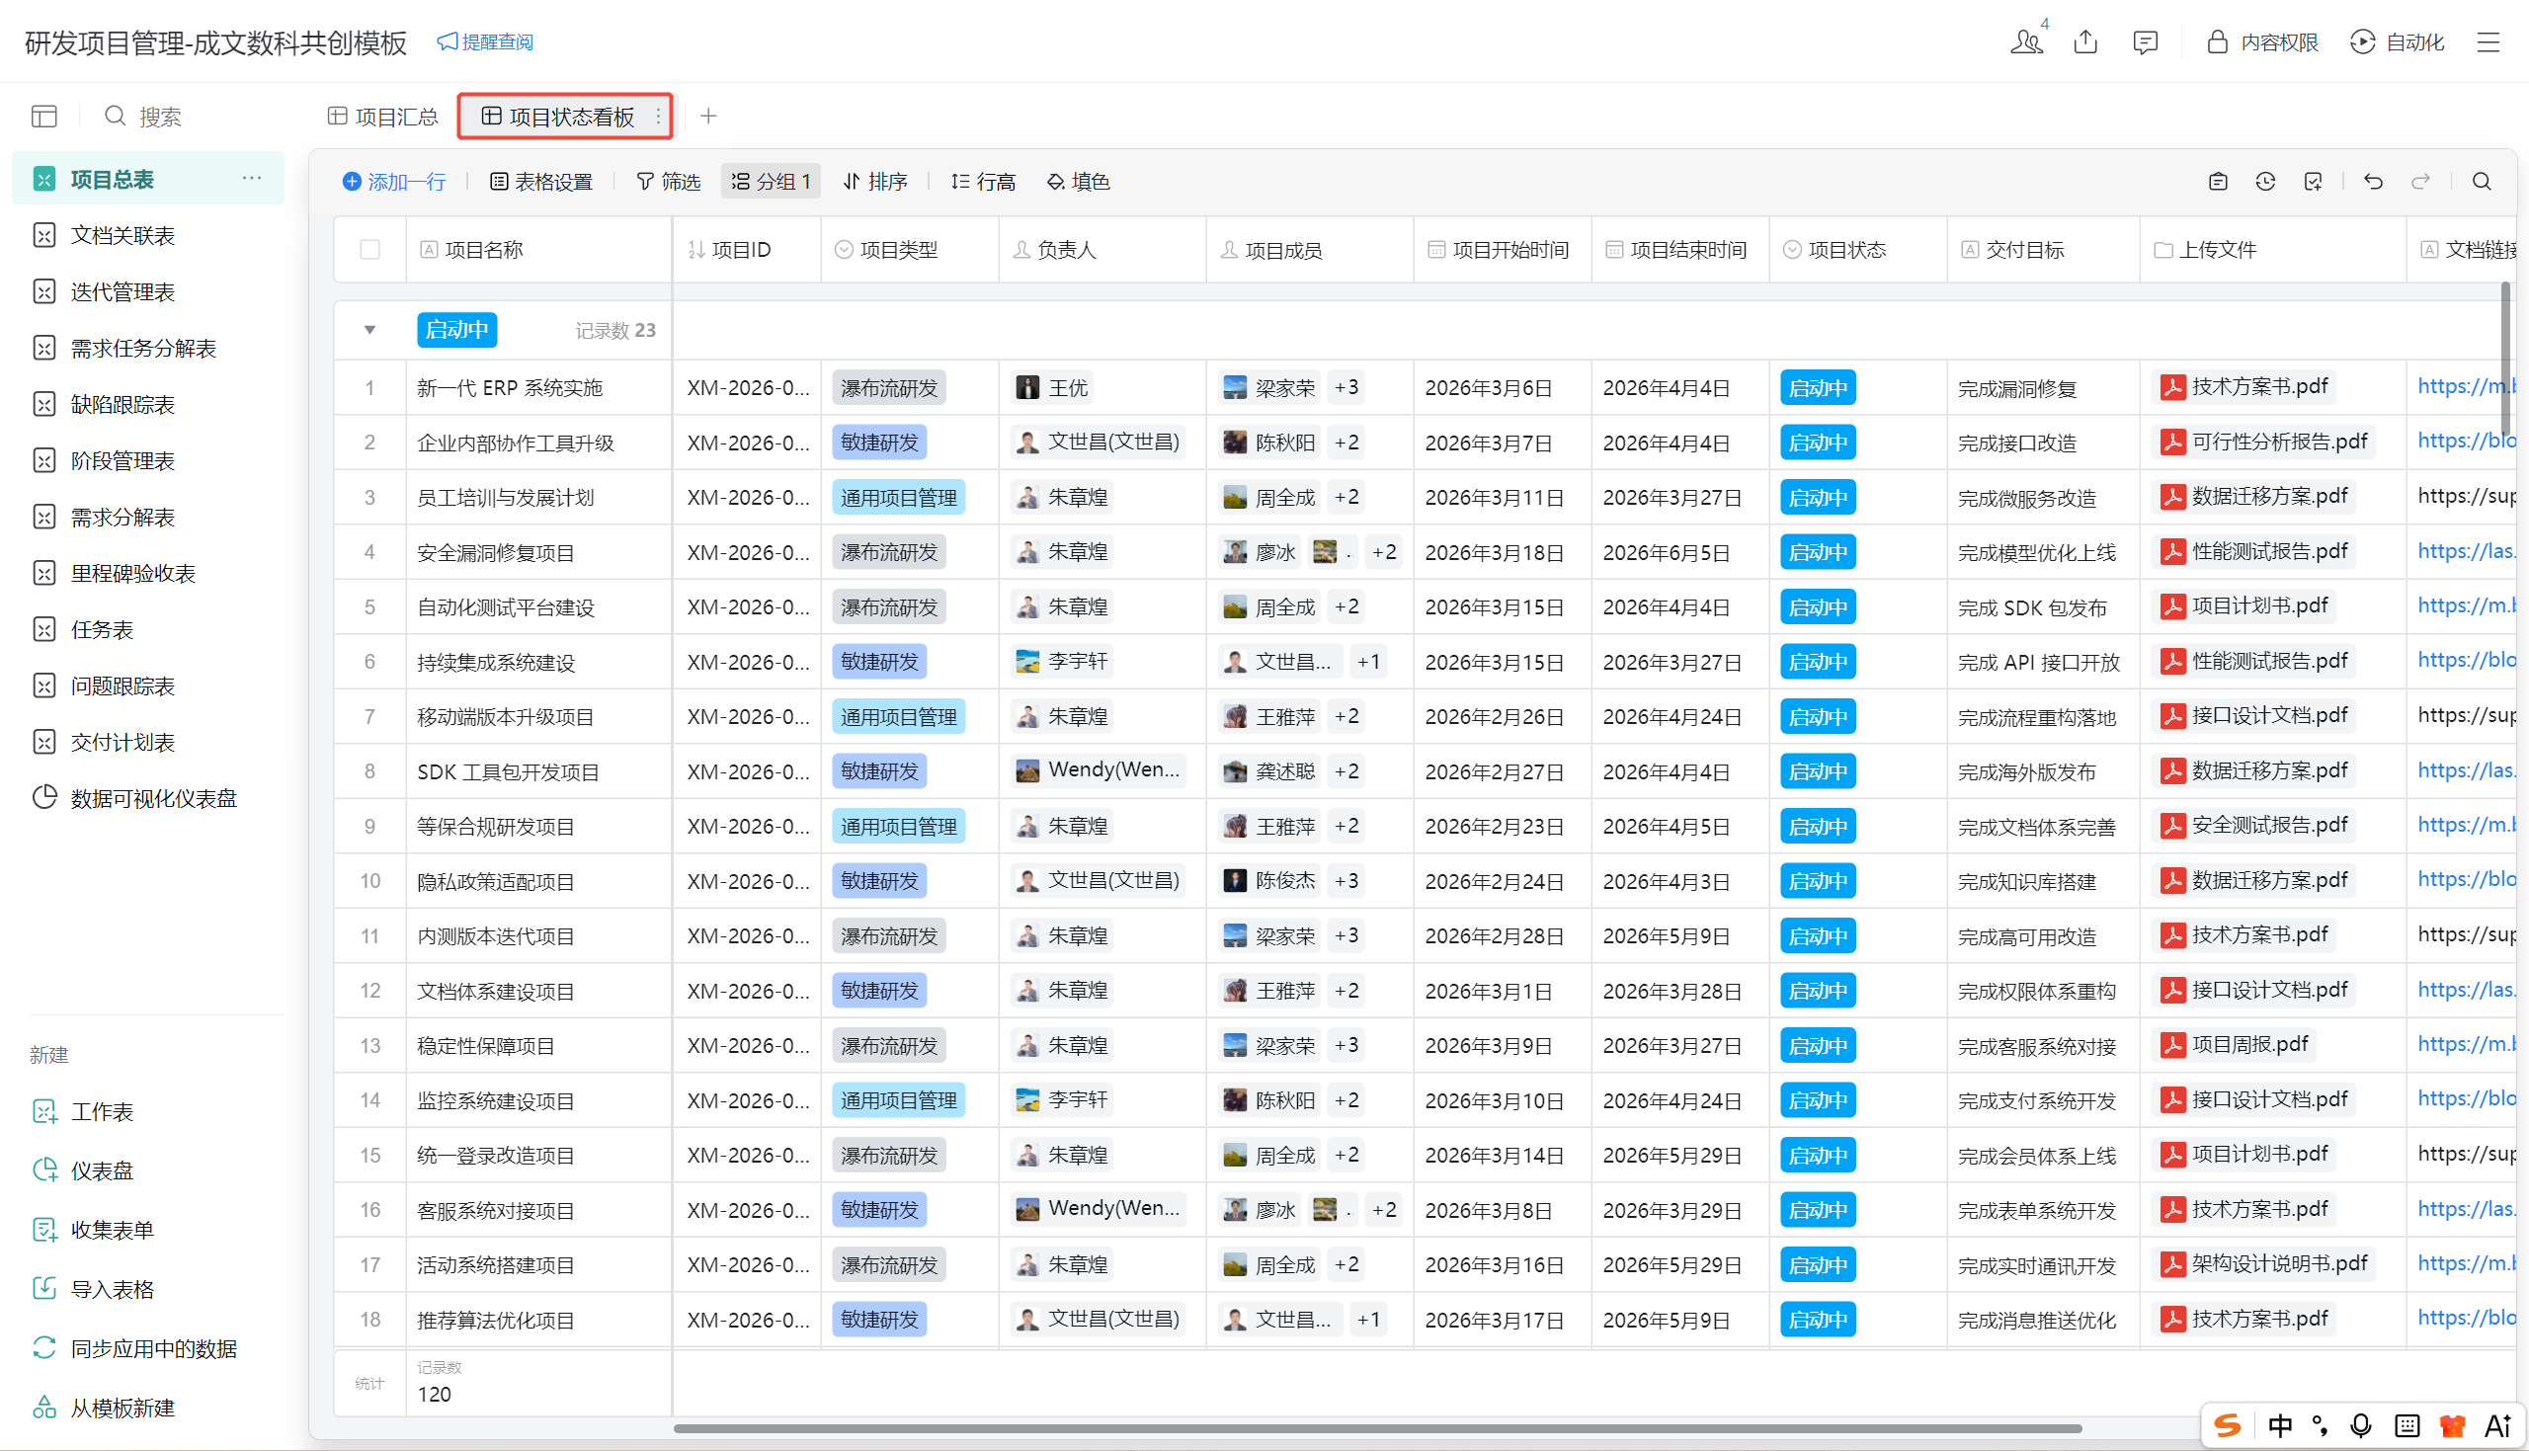Open the 分组 1 grouping option
2529x1451 pixels.
tap(771, 182)
